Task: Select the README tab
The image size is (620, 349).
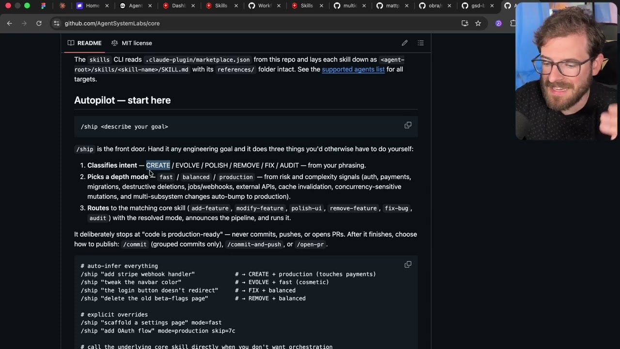Action: point(85,43)
